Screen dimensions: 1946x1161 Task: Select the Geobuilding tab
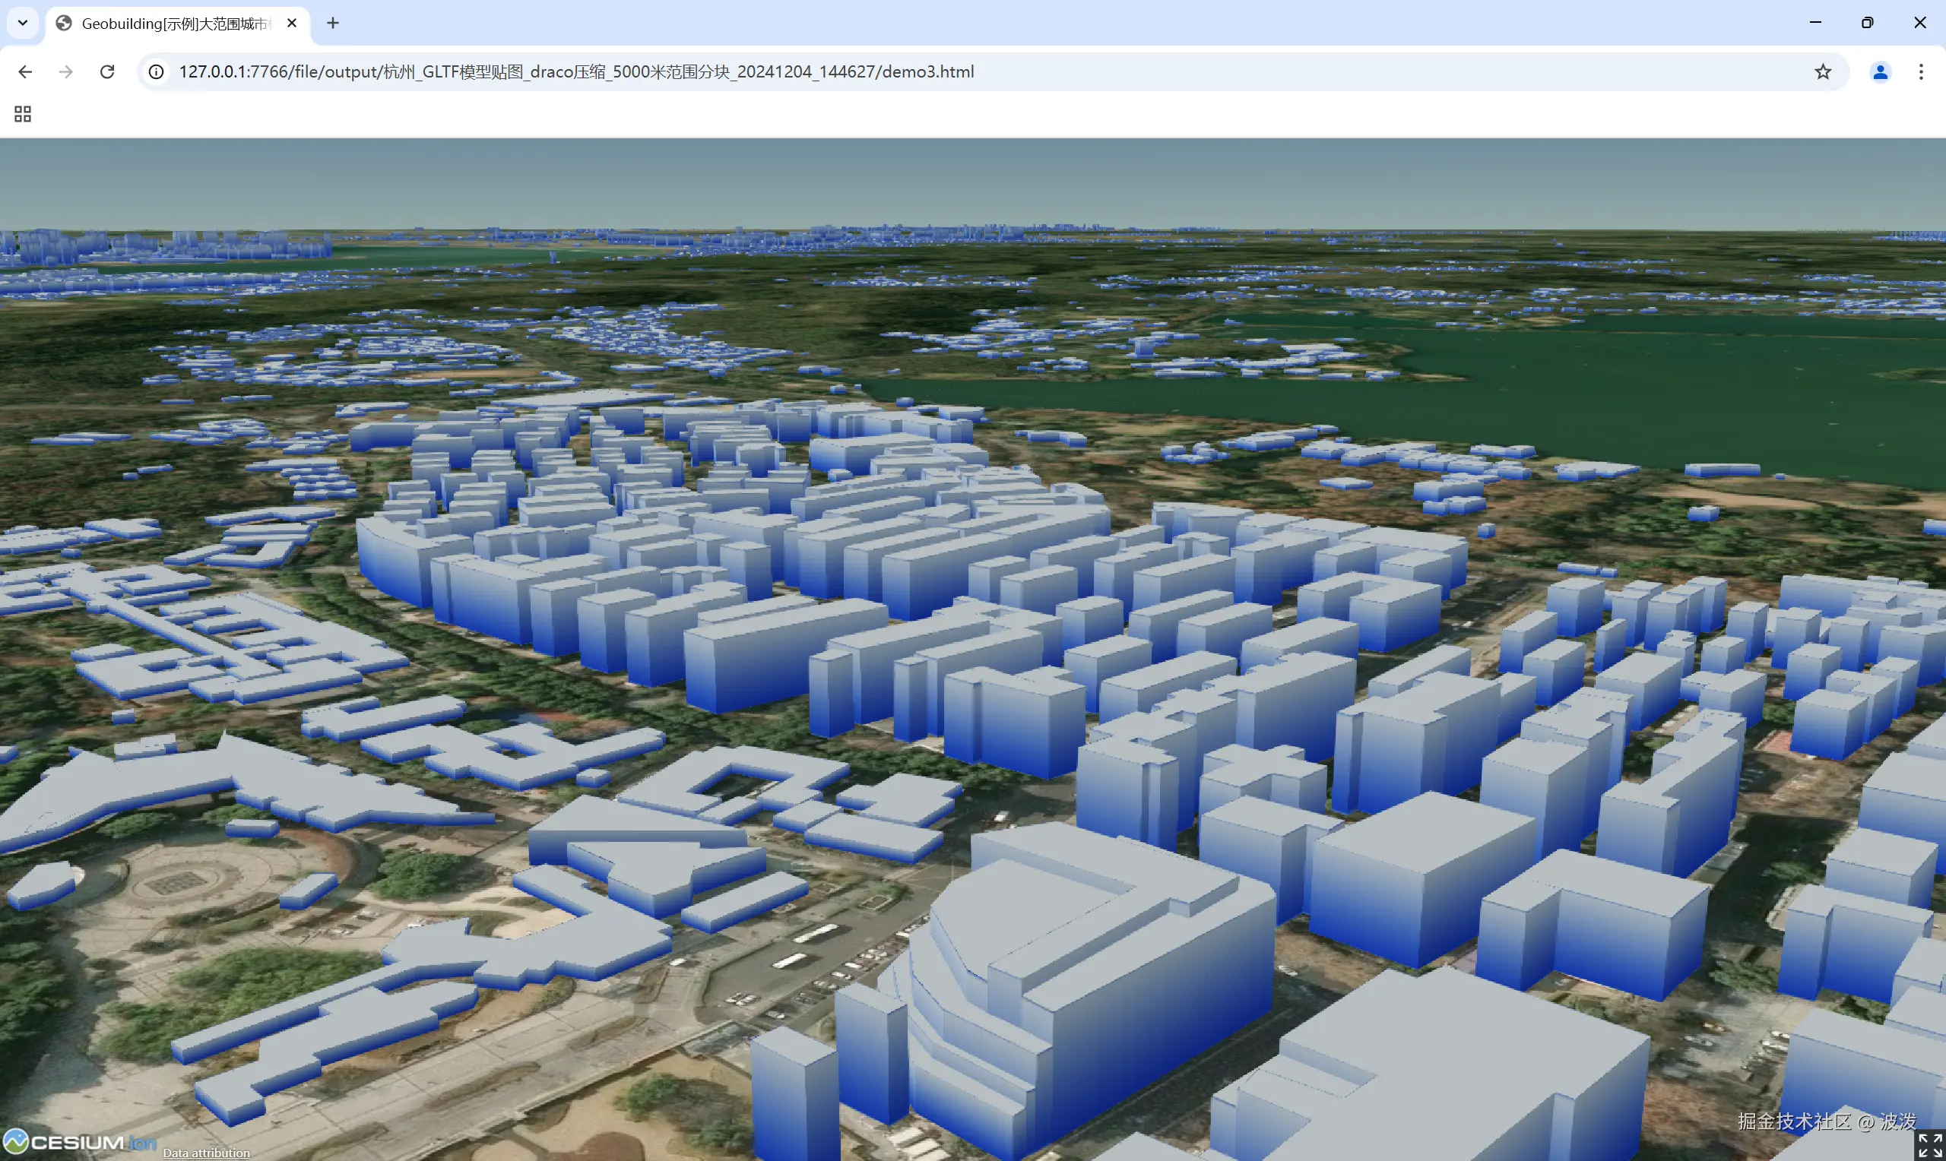[x=172, y=24]
